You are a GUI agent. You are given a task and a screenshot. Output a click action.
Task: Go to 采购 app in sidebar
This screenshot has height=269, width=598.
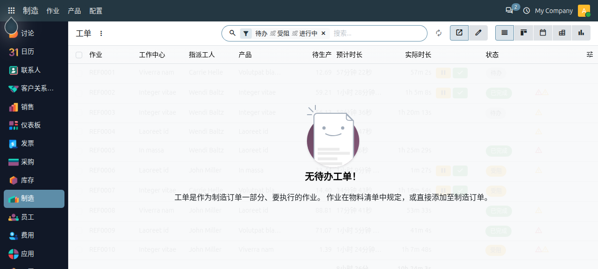[34, 162]
